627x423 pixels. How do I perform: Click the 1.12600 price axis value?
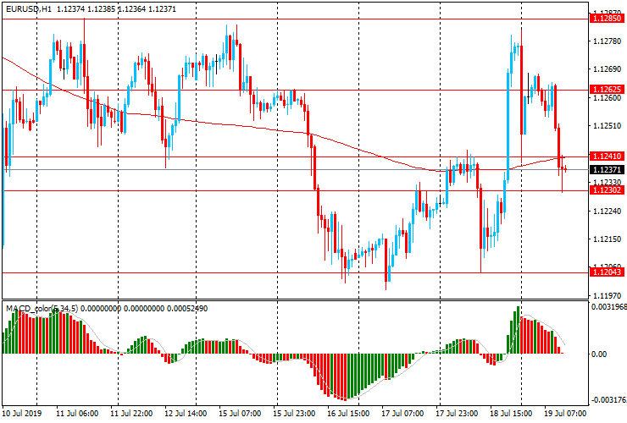(608, 98)
